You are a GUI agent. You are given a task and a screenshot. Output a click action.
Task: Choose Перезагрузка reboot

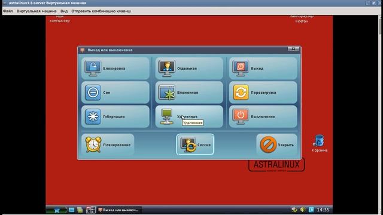pos(263,93)
